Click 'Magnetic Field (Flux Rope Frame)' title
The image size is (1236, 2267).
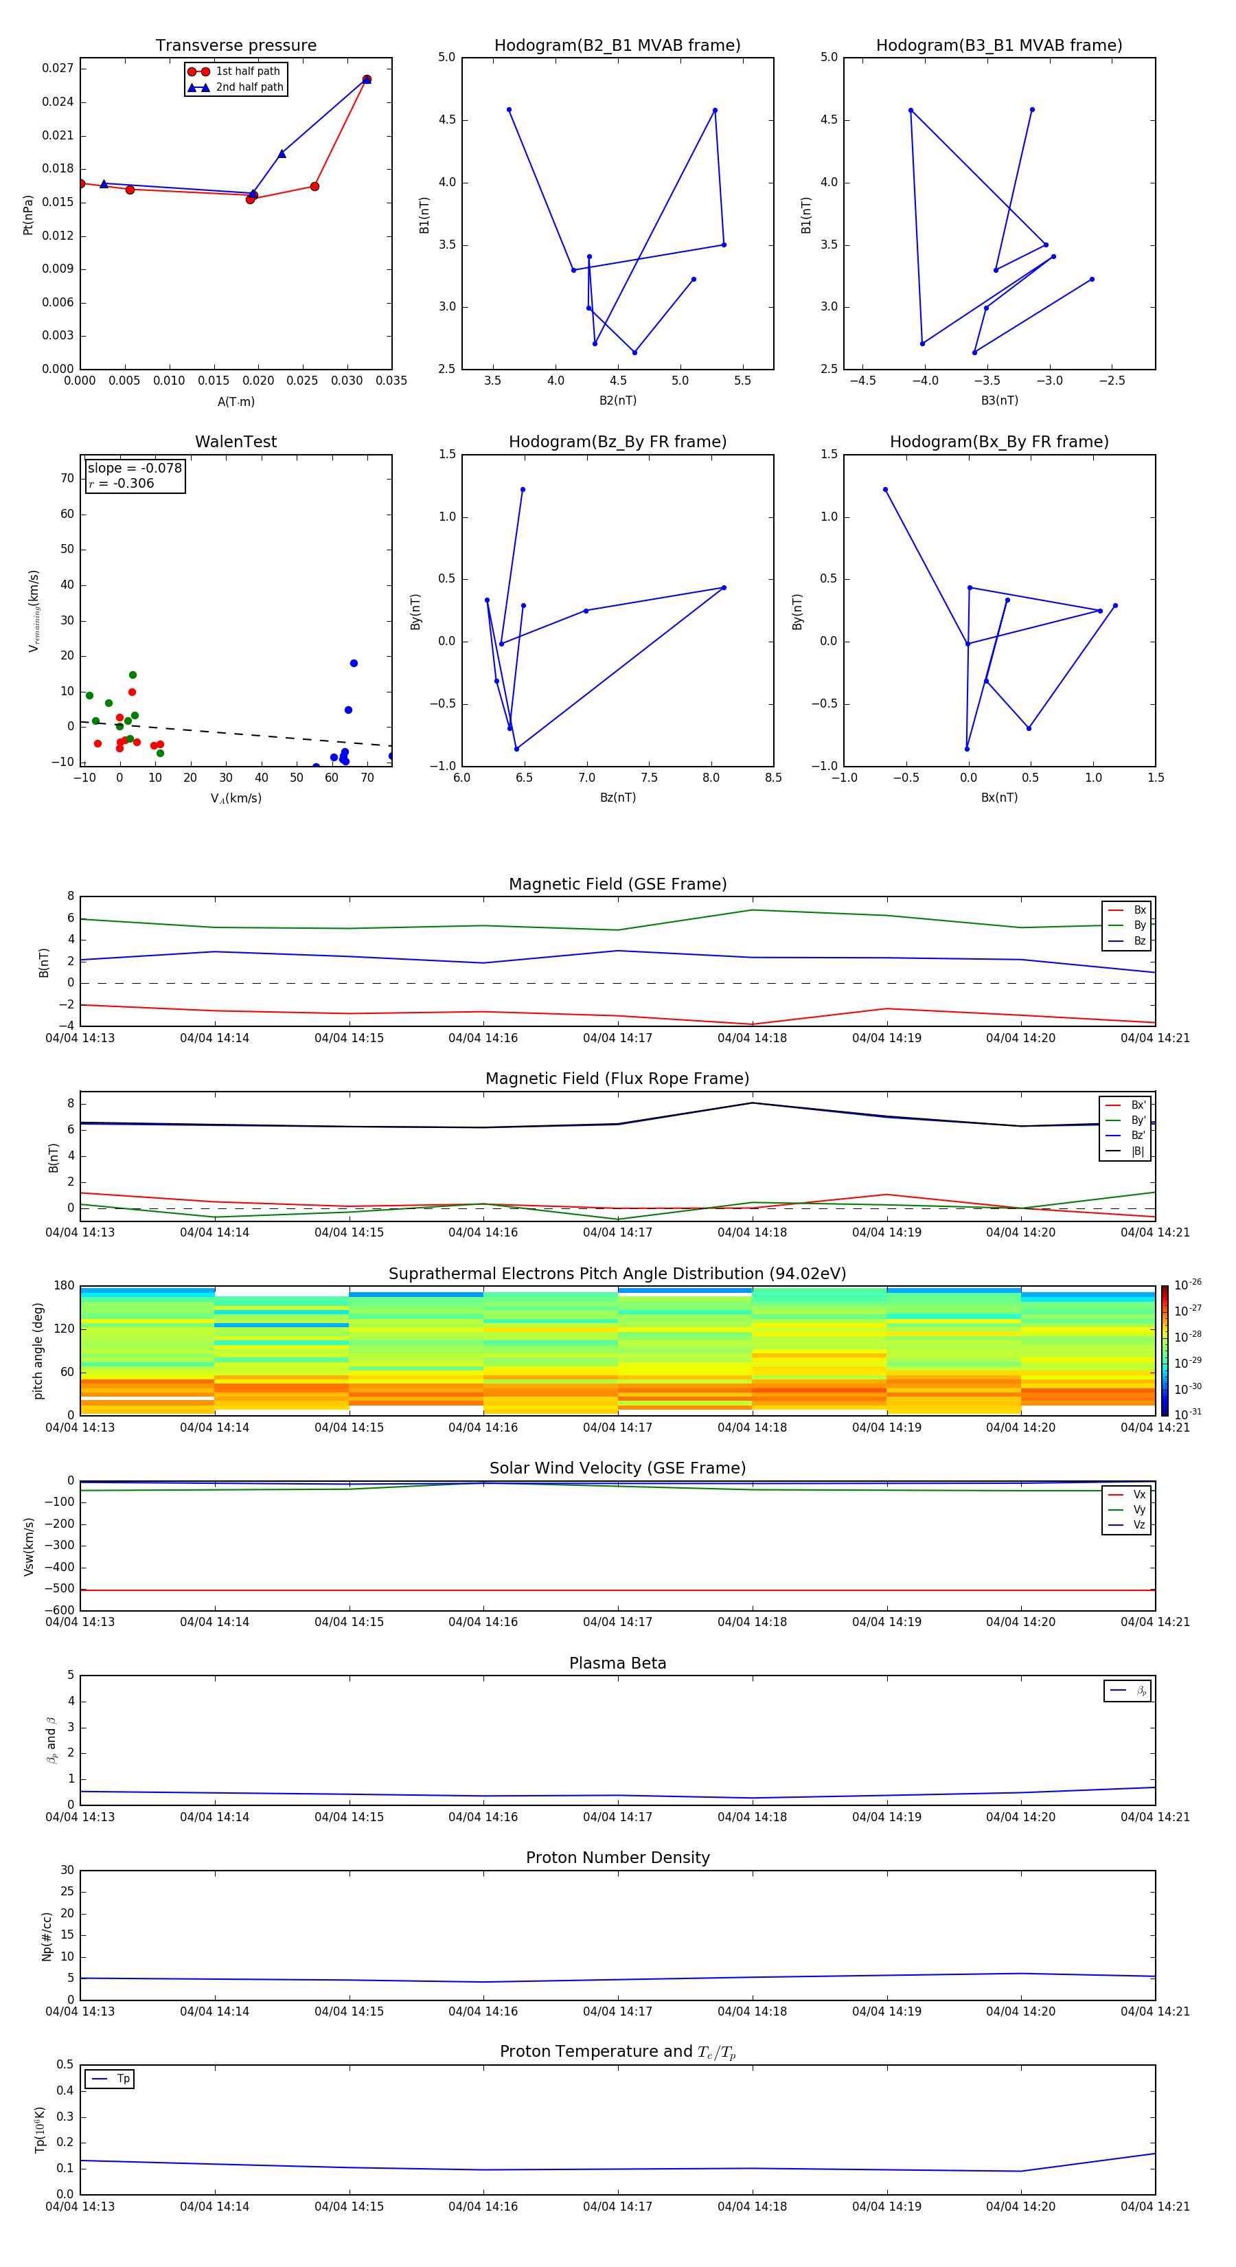[x=617, y=1079]
